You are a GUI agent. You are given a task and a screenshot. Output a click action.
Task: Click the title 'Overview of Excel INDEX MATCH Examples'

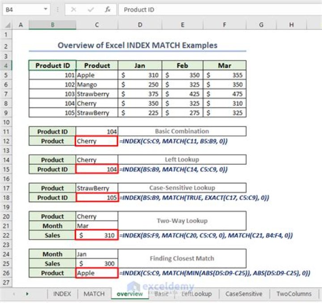pyautogui.click(x=137, y=45)
